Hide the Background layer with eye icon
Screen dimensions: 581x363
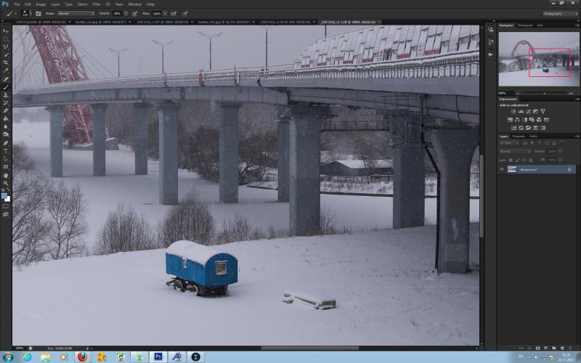click(x=502, y=169)
